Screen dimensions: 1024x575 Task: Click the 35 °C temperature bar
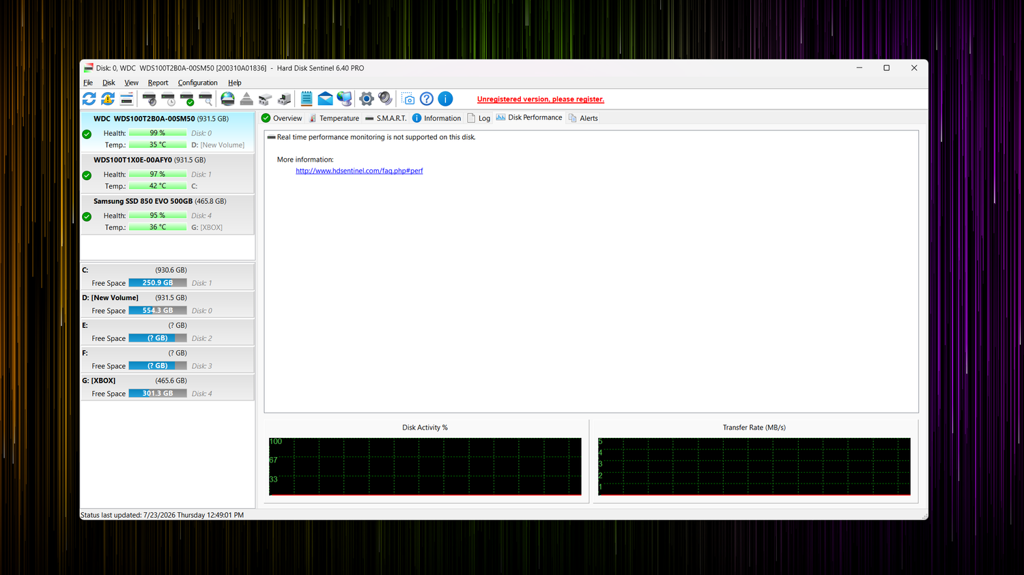158,145
